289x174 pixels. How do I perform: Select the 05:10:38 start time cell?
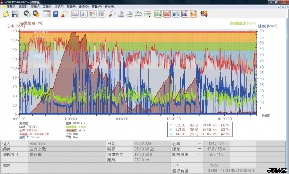(x=152, y=149)
